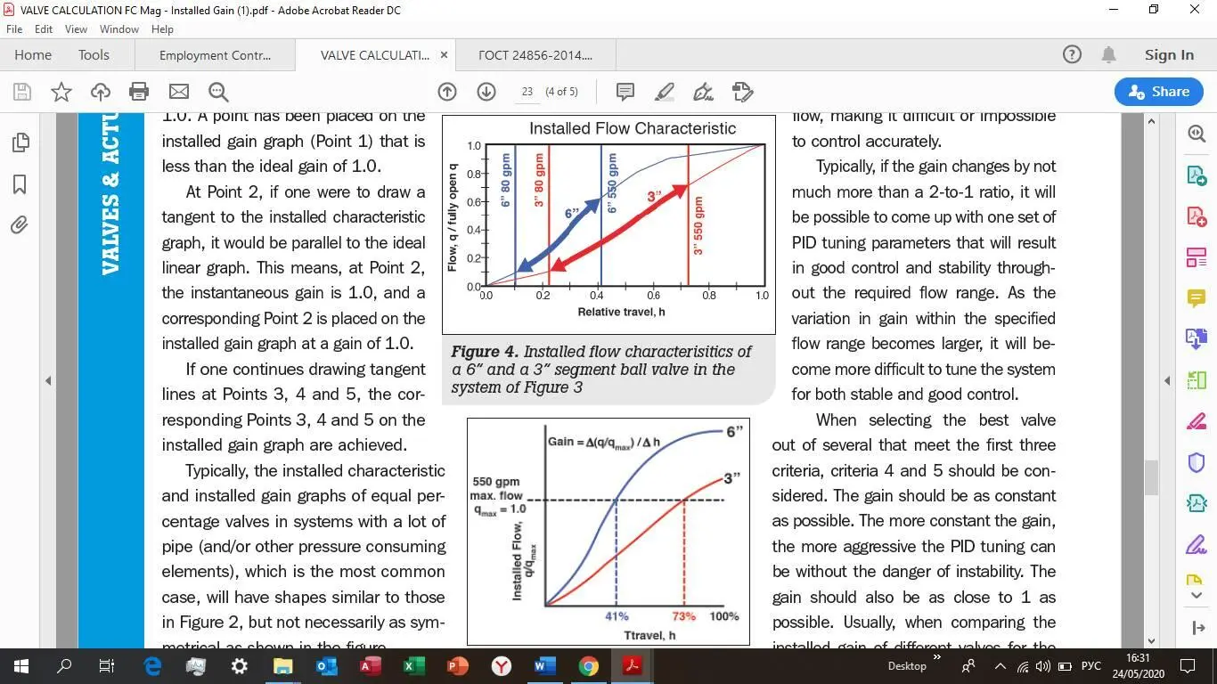Click the Sign In link
The image size is (1217, 684).
click(x=1169, y=55)
